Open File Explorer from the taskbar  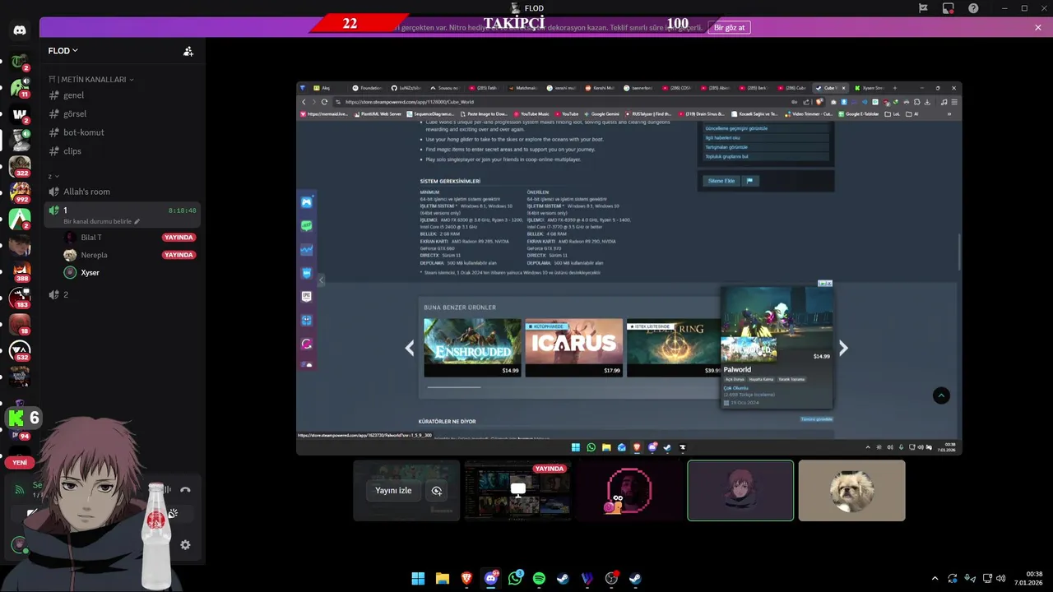443,578
